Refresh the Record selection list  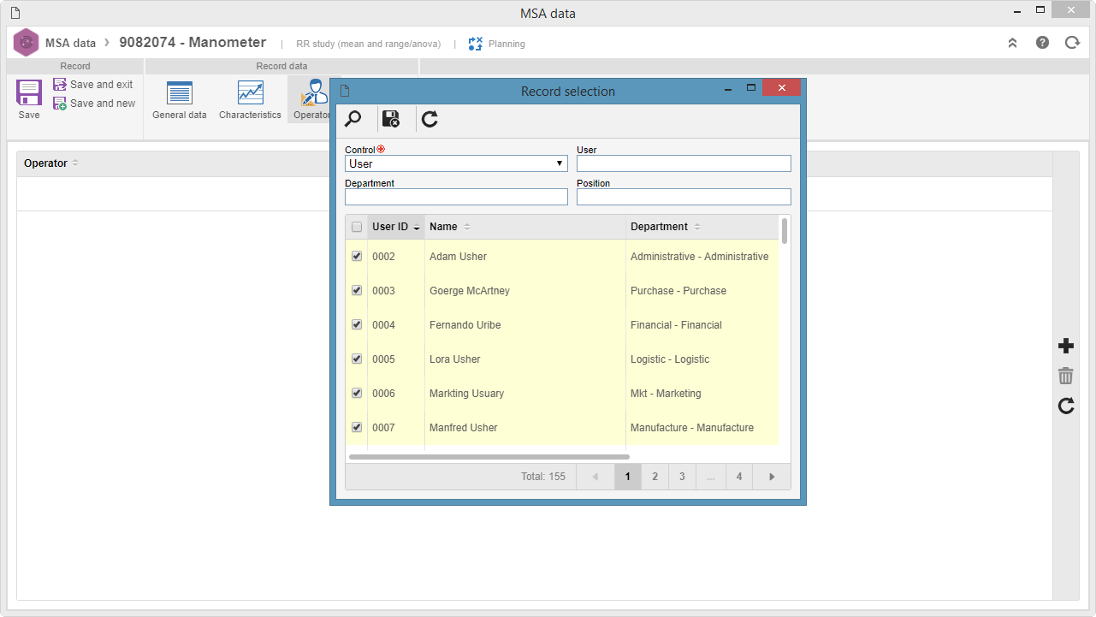pos(430,119)
